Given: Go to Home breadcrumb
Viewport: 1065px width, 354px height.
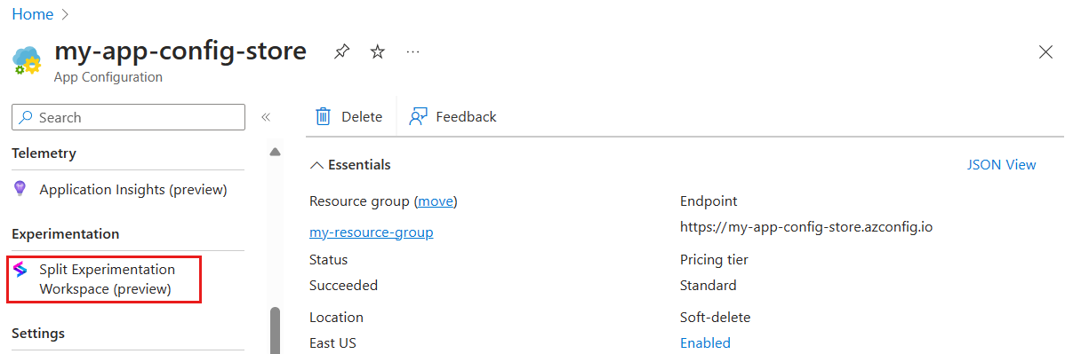Looking at the screenshot, I should tap(33, 13).
